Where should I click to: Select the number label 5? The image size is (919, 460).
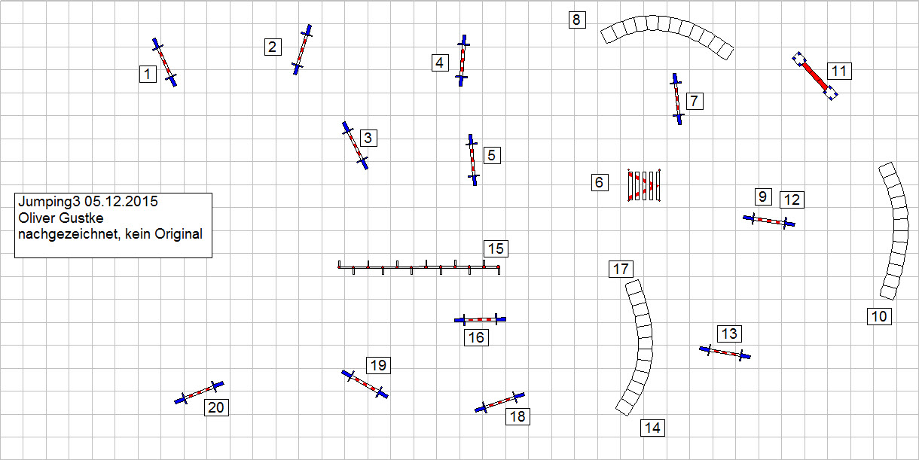(491, 155)
